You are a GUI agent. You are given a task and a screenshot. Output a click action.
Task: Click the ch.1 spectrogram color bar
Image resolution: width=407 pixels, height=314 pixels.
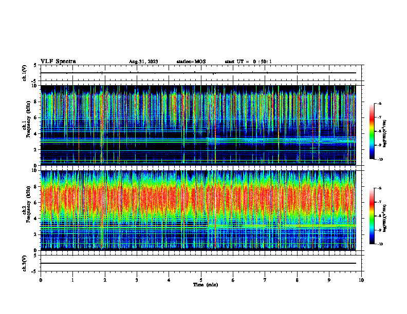pos(372,131)
